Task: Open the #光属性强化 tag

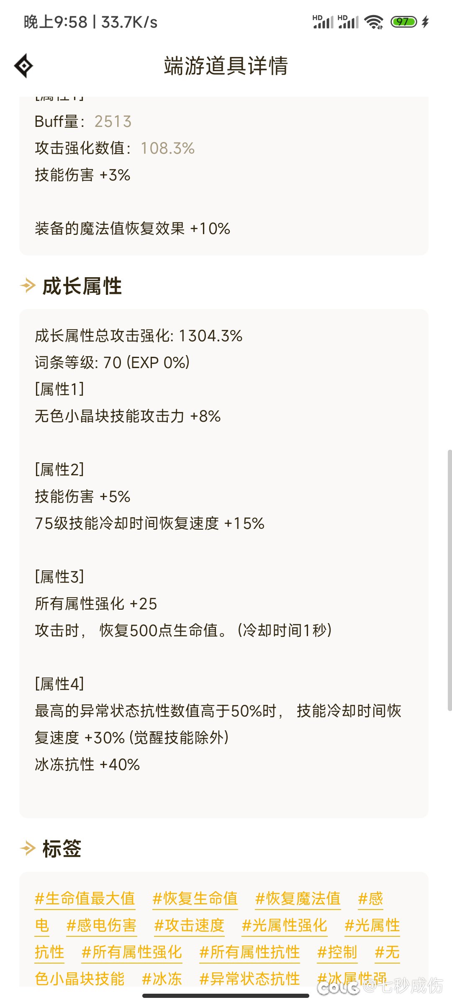Action: click(x=285, y=925)
